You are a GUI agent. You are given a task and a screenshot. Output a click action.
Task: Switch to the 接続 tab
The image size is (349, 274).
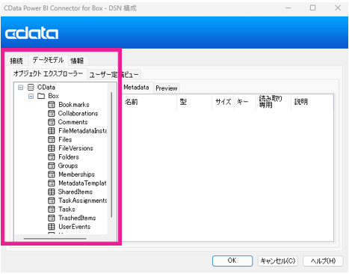tap(16, 61)
